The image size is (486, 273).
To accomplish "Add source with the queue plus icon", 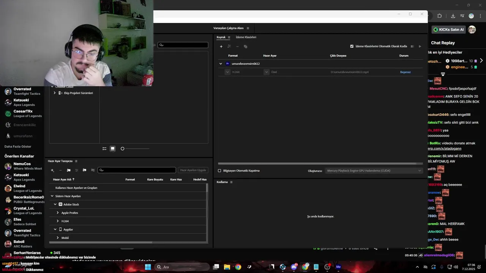I will point(221,46).
